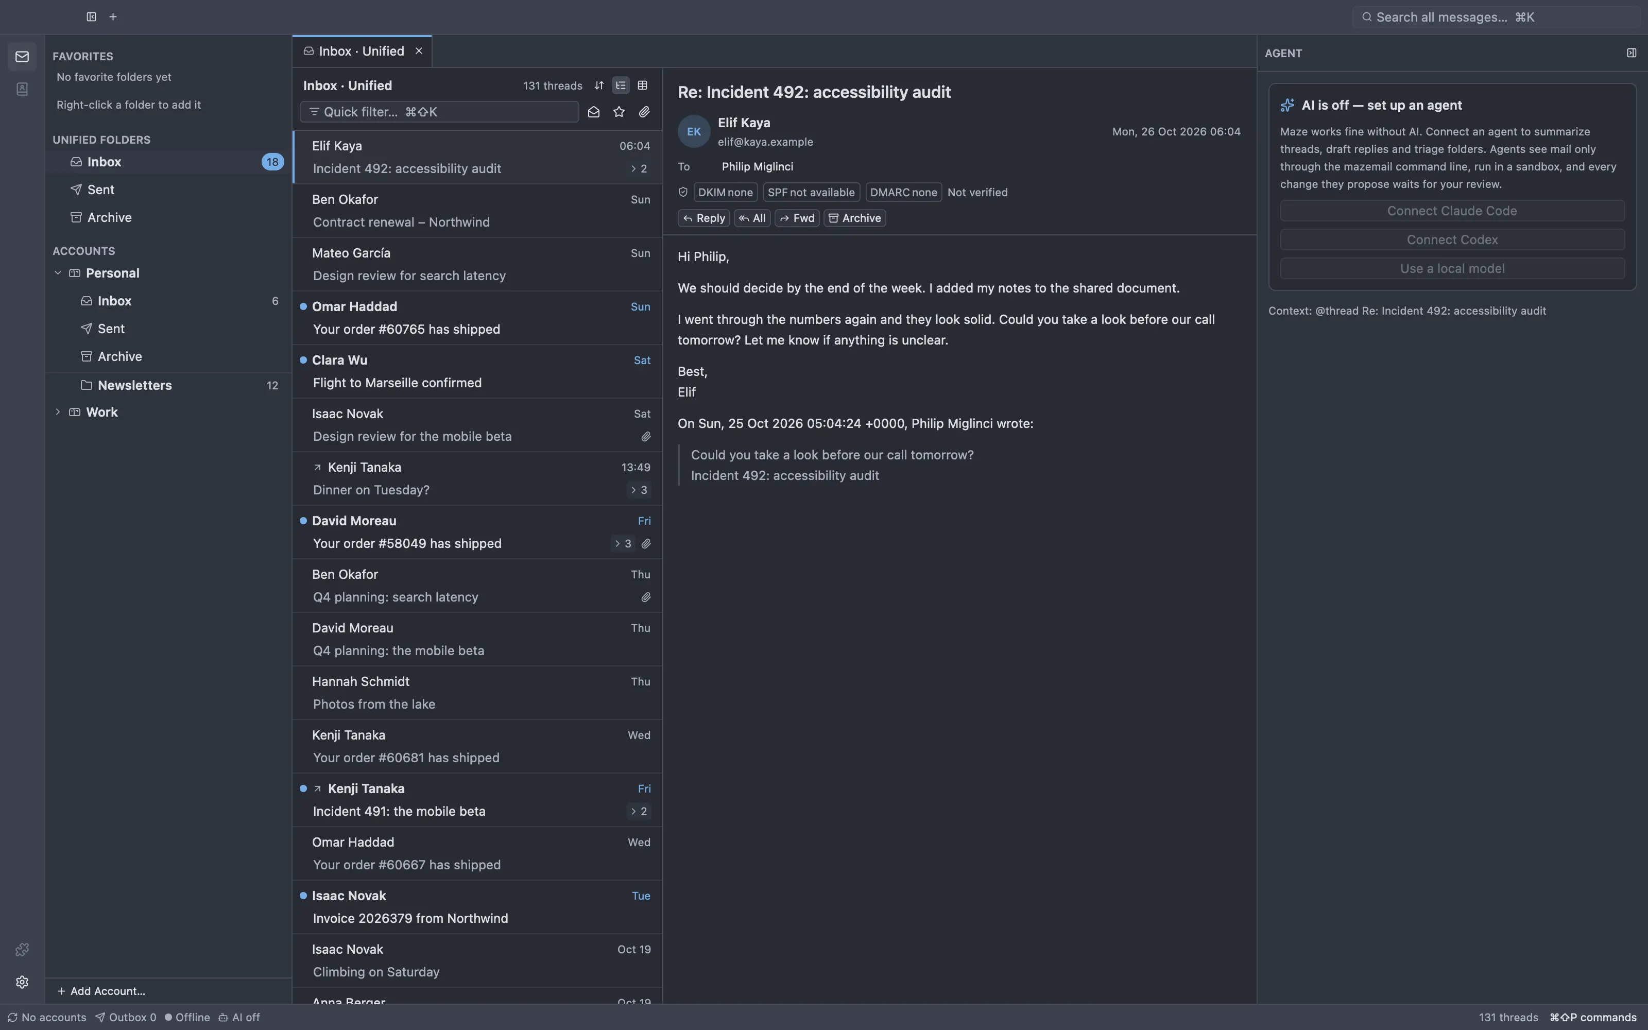The width and height of the screenshot is (1648, 1030).
Task: Check the AI off status bar indicator
Action: [x=239, y=1017]
